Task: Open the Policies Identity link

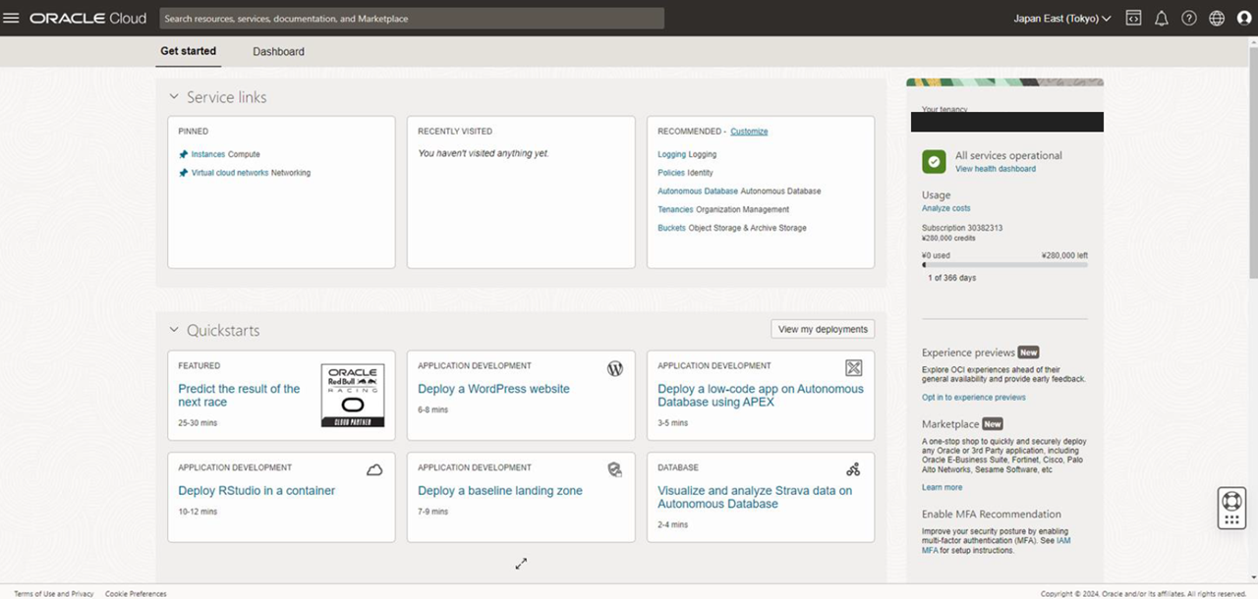Action: (671, 173)
